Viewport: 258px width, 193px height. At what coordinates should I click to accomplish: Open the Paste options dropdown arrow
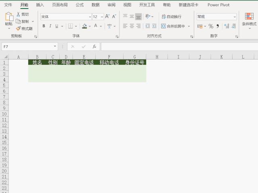[9, 28]
